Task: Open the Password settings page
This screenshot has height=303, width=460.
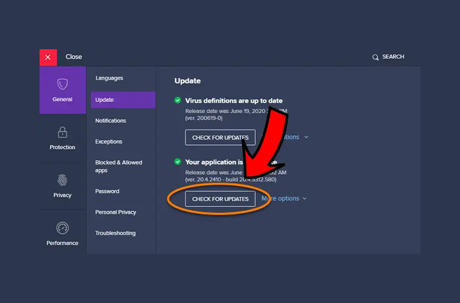Action: pos(107,191)
